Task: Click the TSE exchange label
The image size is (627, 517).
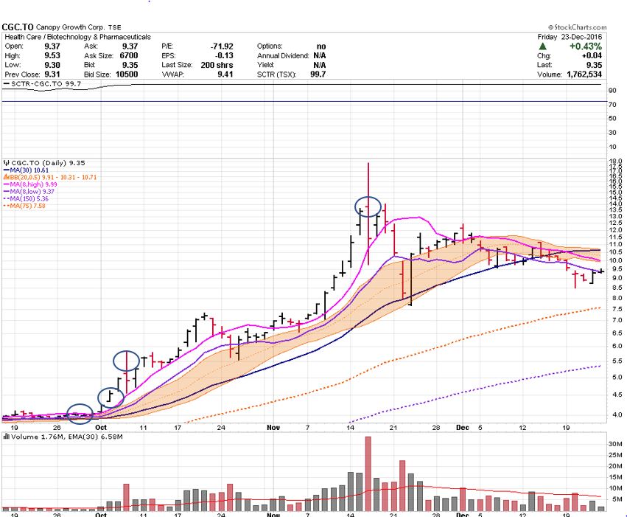Action: pos(114,27)
